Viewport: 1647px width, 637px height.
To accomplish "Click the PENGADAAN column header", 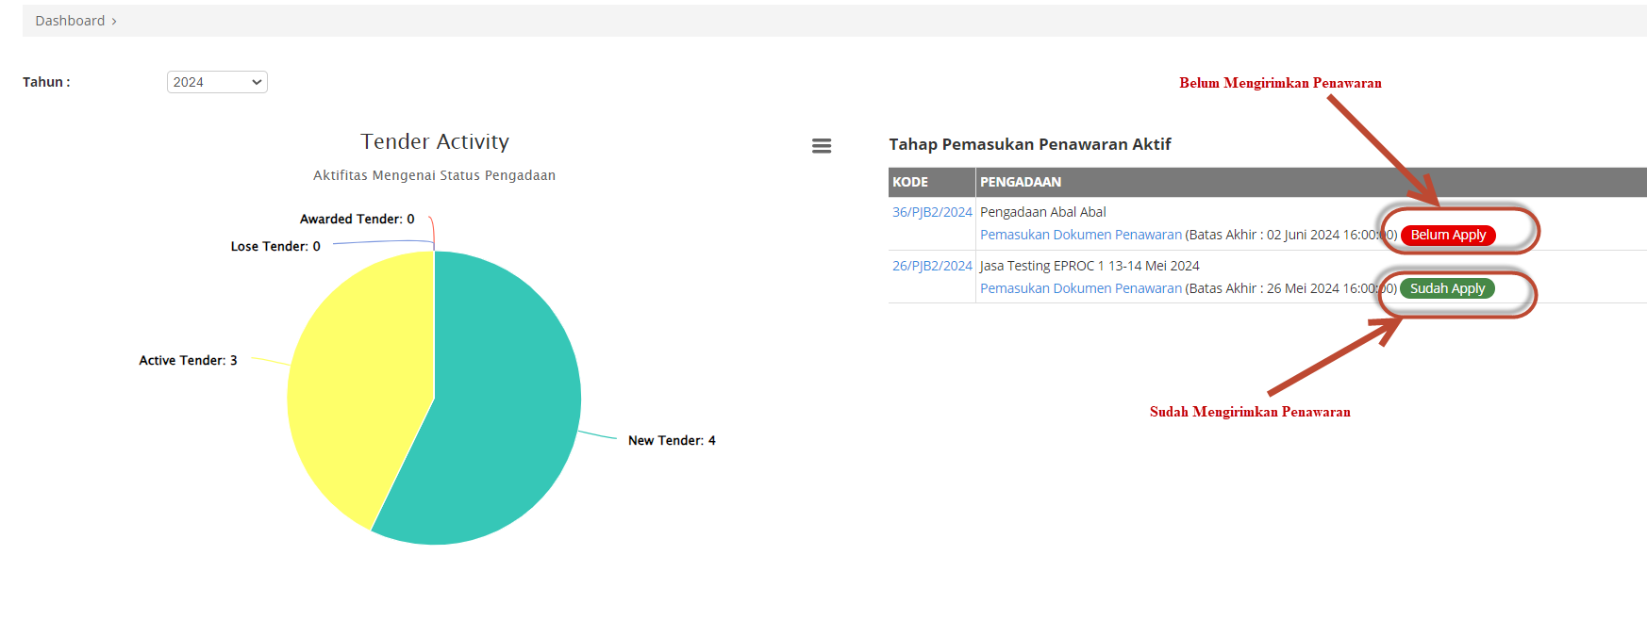I will [1021, 182].
